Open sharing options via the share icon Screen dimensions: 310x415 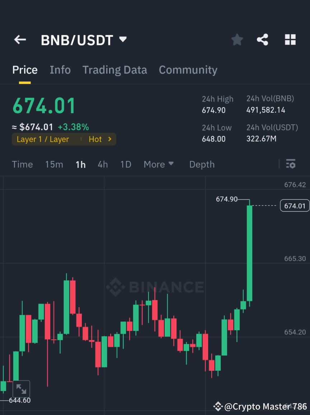263,40
